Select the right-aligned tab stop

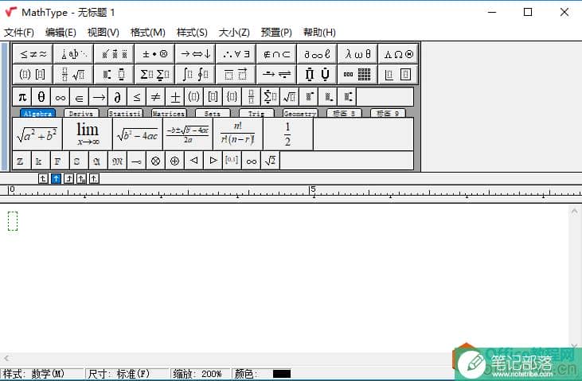(68, 179)
